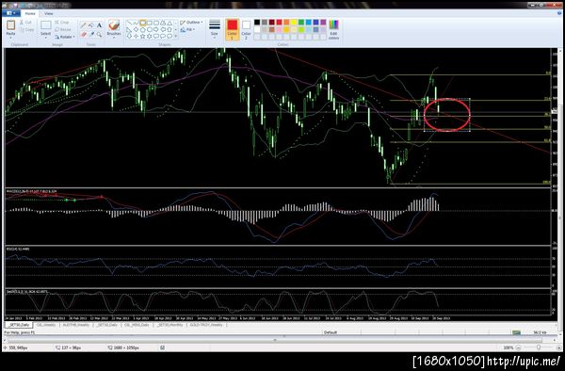Pick the green color swatch
This screenshot has width=565, height=371.
click(x=301, y=23)
